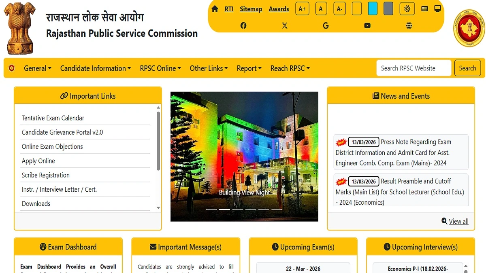
Task: Open the X (Twitter) icon
Action: [x=285, y=25]
